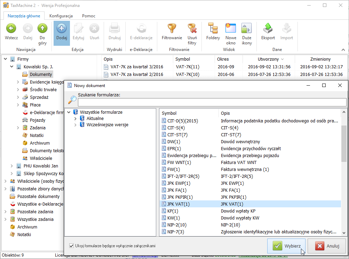Collapse Wszystkie formularze in the dialog
This screenshot has width=349, height=259.
69,112
